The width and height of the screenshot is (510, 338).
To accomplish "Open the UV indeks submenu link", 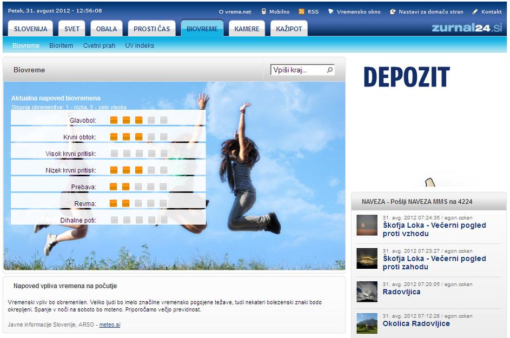I will click(140, 46).
